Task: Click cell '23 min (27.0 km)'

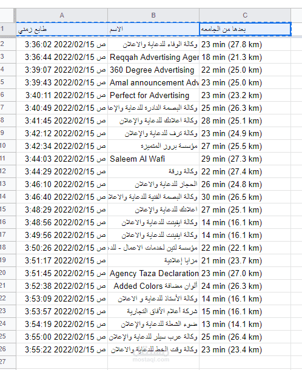Action: point(245,273)
